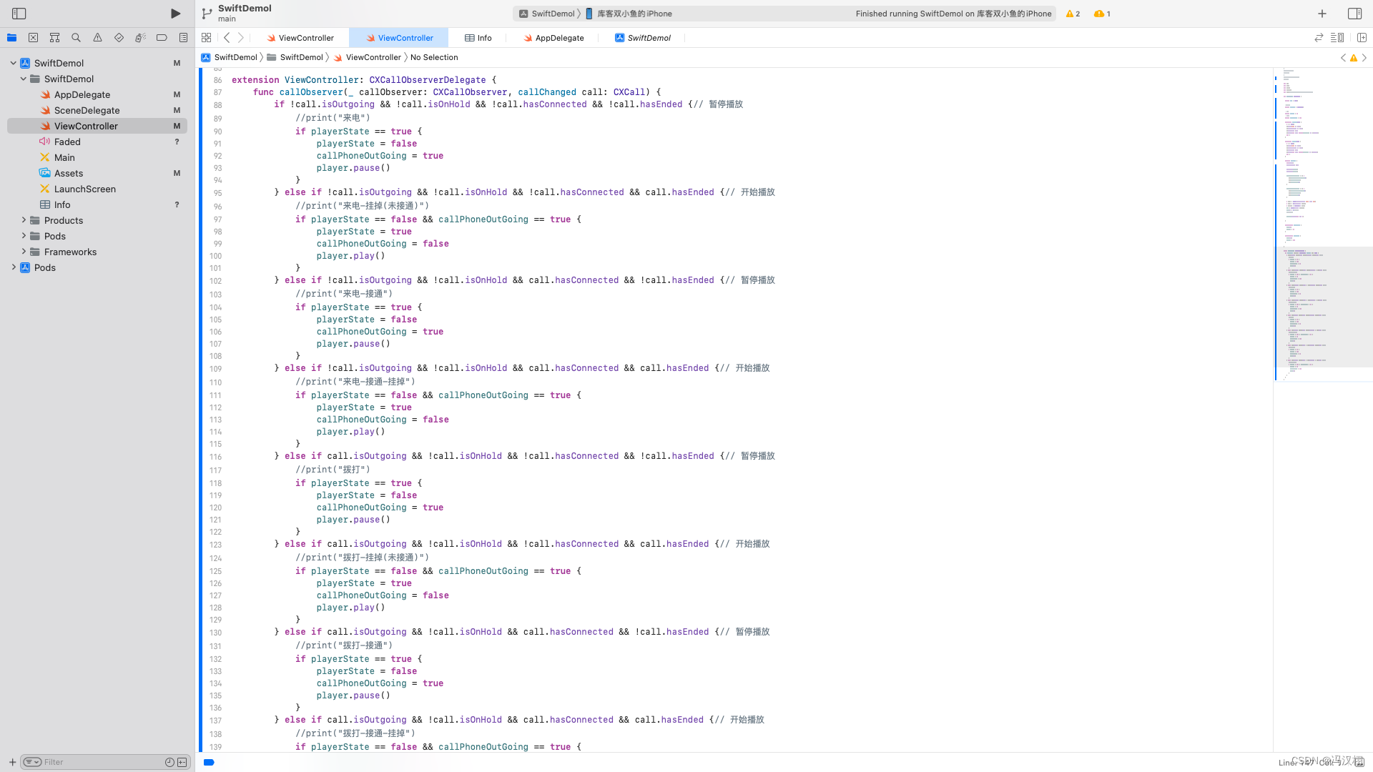The width and height of the screenshot is (1373, 772).
Task: Select ViewController in the navigator
Action: click(97, 126)
